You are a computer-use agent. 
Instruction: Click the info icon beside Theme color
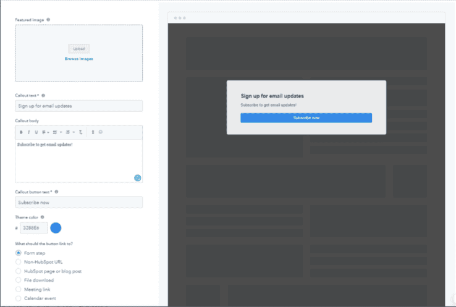(43, 217)
